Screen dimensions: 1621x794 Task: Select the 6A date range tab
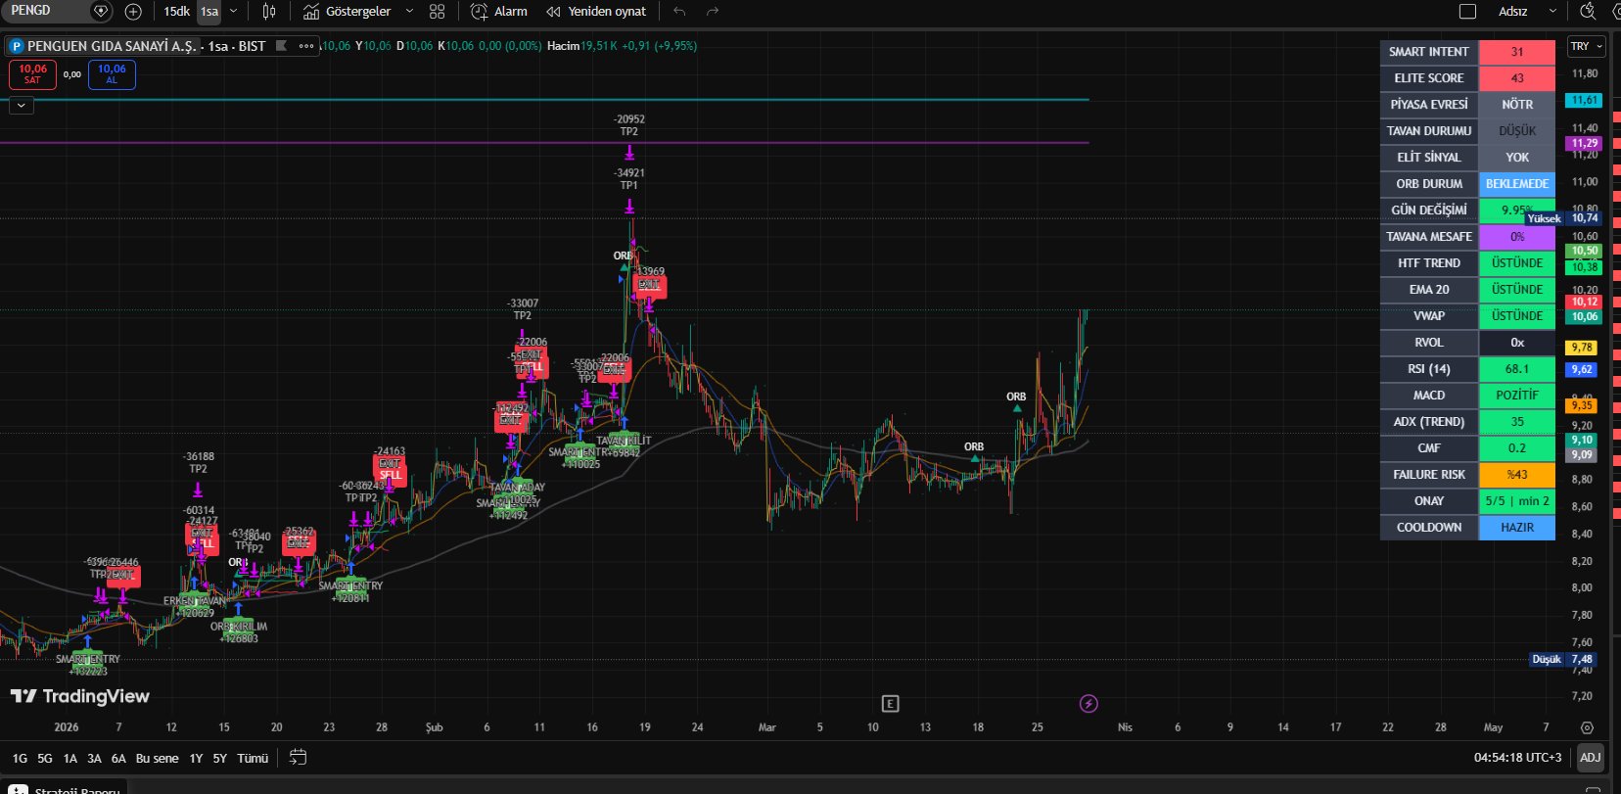[x=118, y=758]
